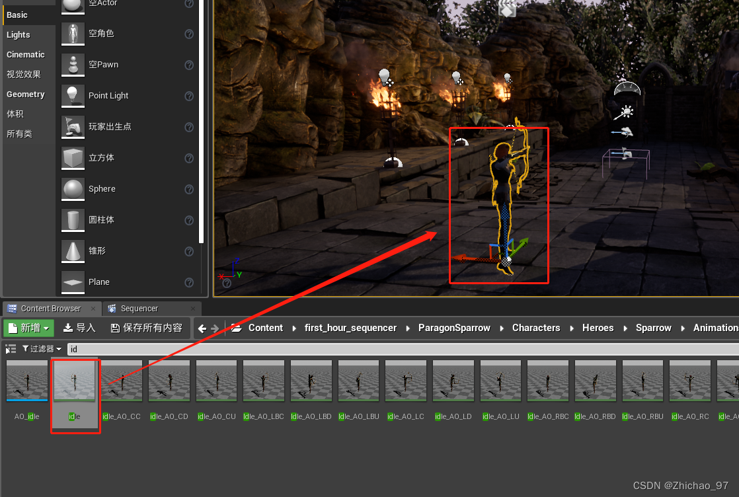739x497 pixels.
Task: Select the 圆柱体 (Cylinder) icon
Action: click(x=73, y=219)
